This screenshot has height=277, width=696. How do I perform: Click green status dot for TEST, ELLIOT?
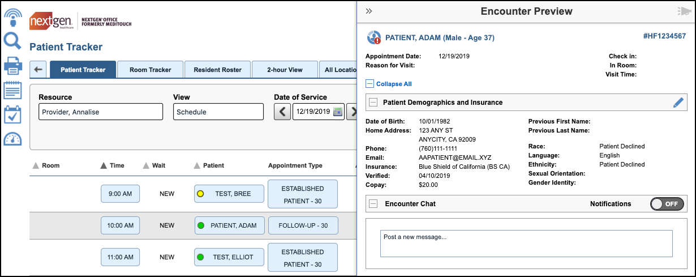click(200, 257)
